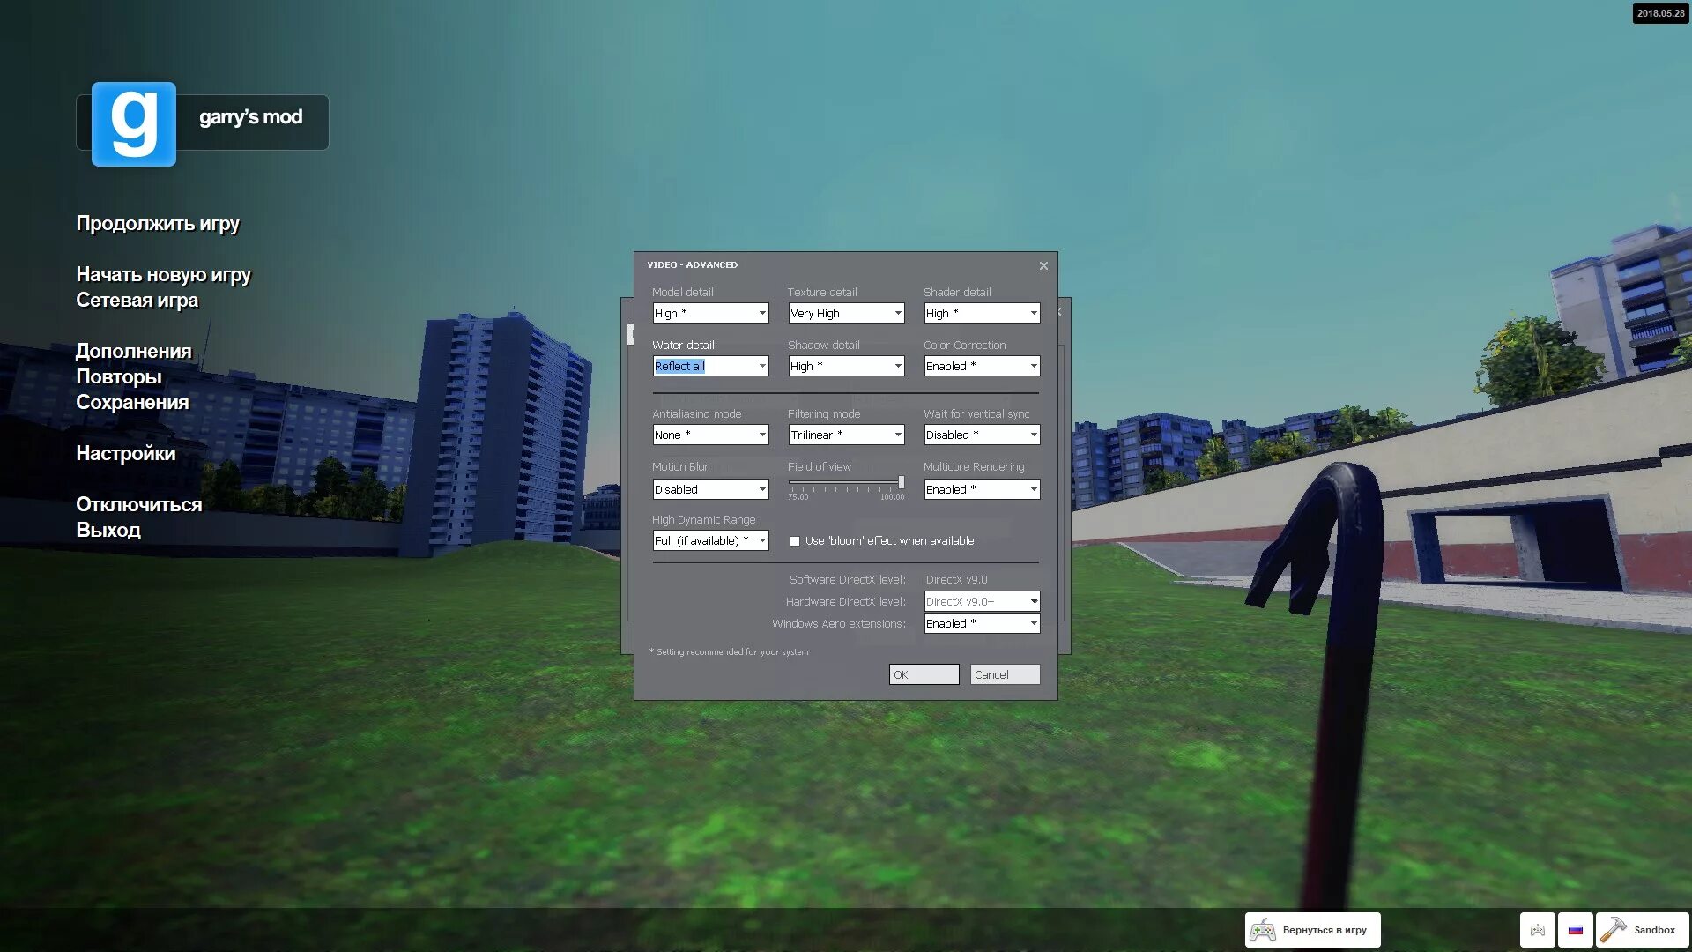Click Продолжить игру to resume game
This screenshot has height=952, width=1692.
pos(158,222)
